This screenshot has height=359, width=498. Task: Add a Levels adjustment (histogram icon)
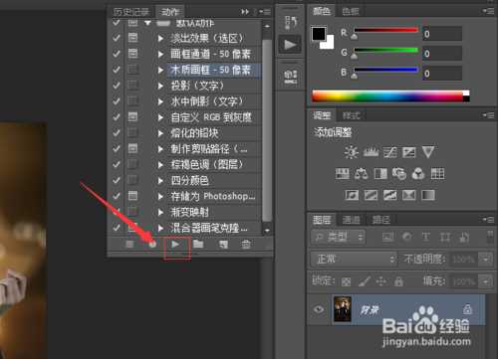pos(371,152)
